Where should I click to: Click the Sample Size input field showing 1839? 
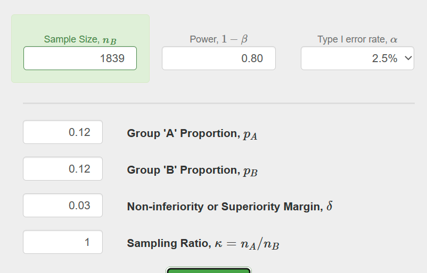pos(80,58)
